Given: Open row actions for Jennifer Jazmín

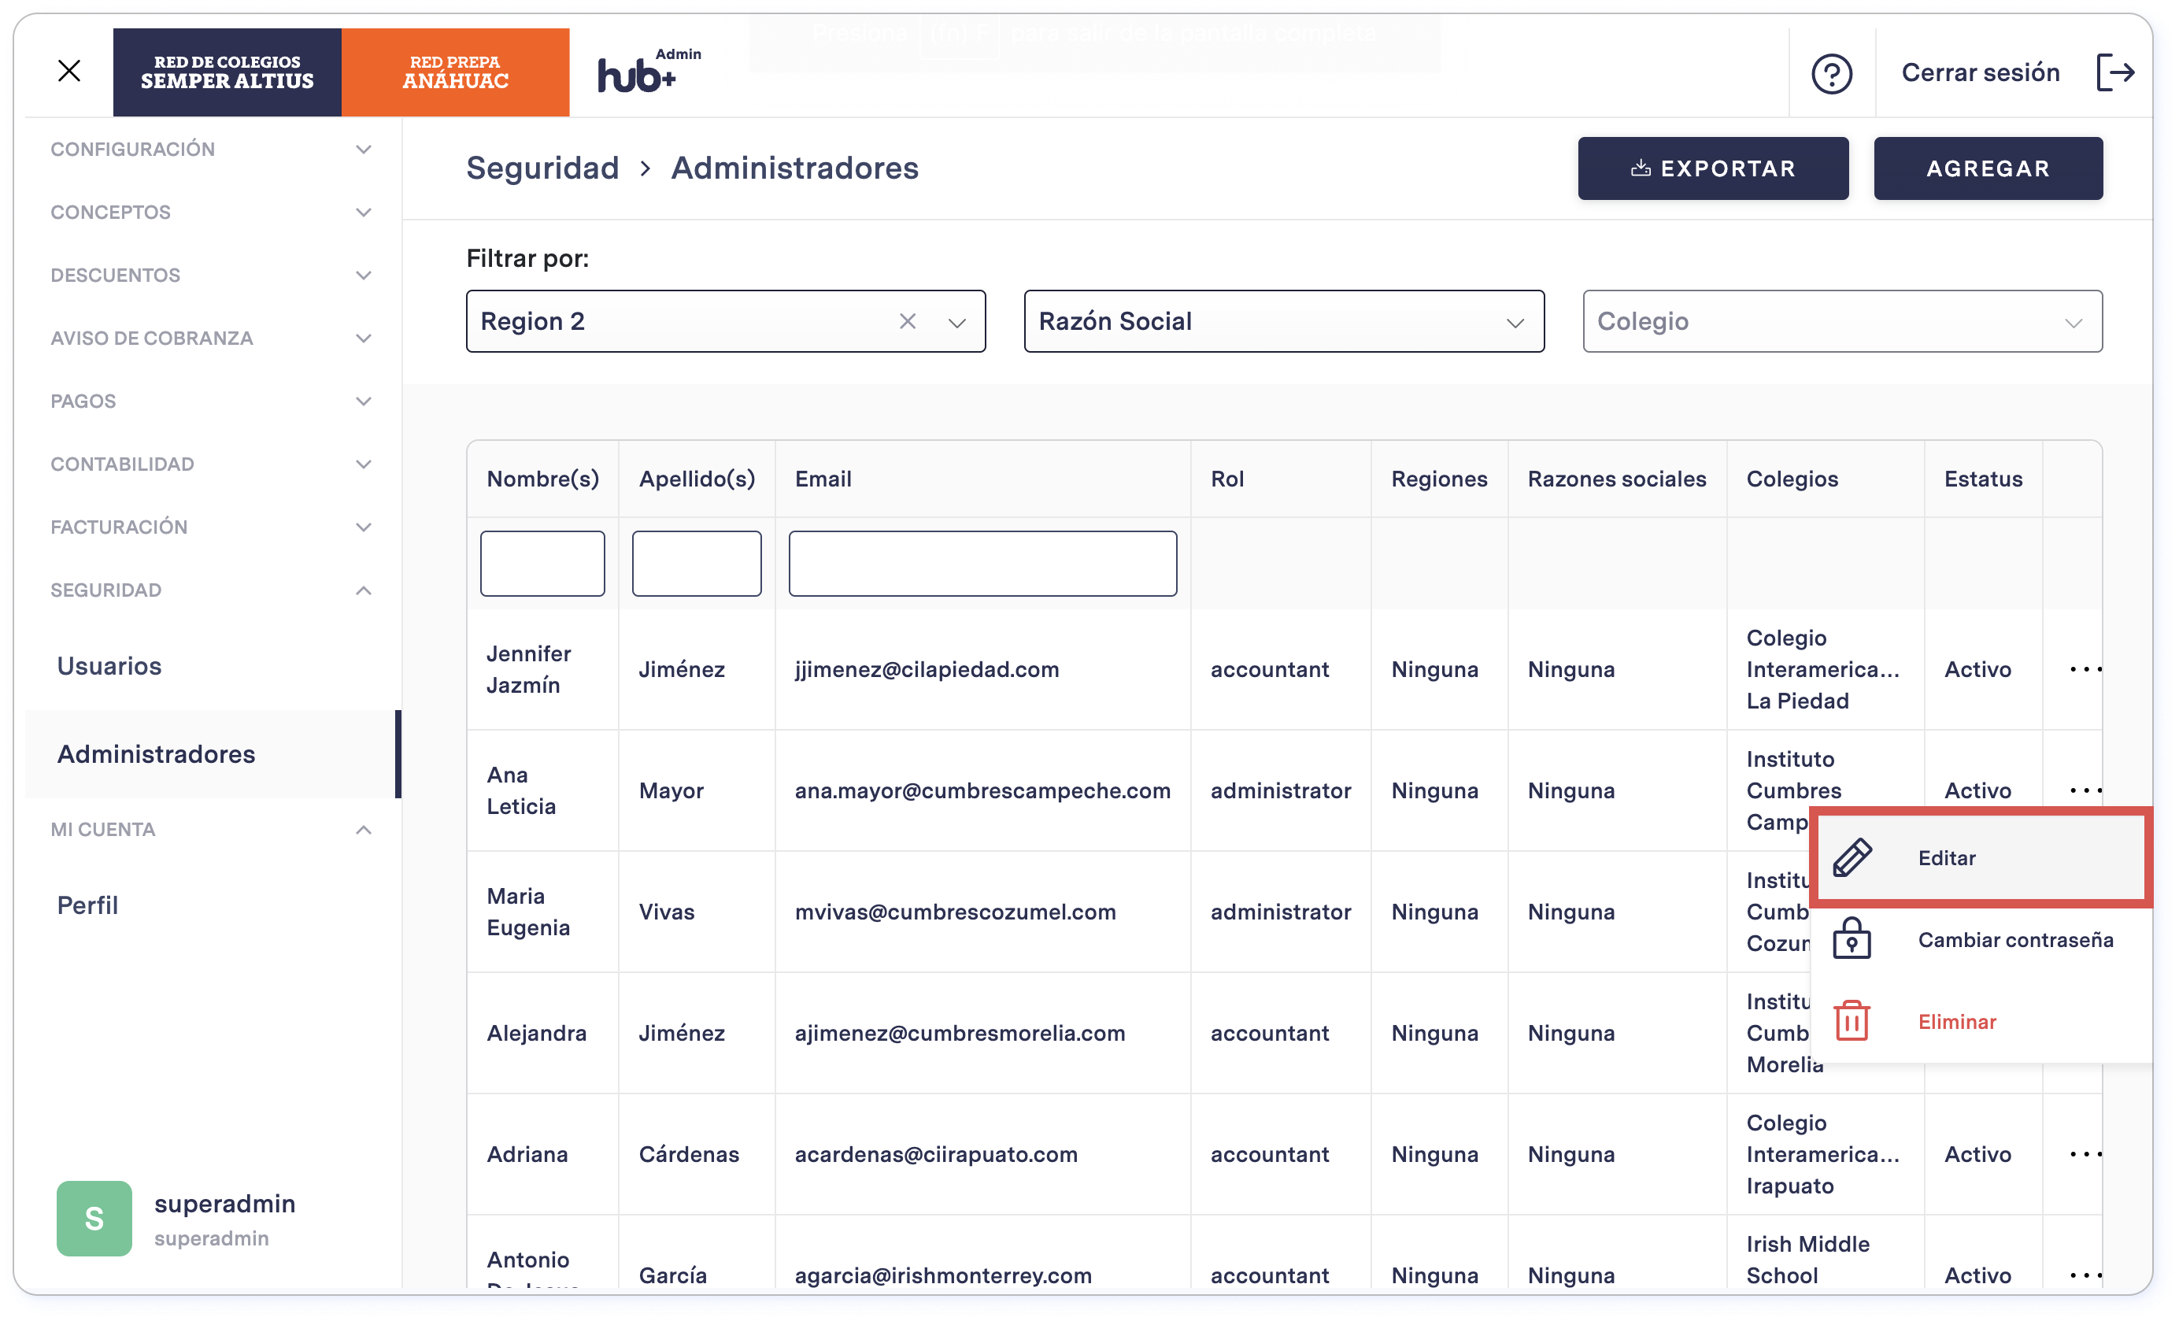Looking at the screenshot, I should pyautogui.click(x=2085, y=669).
